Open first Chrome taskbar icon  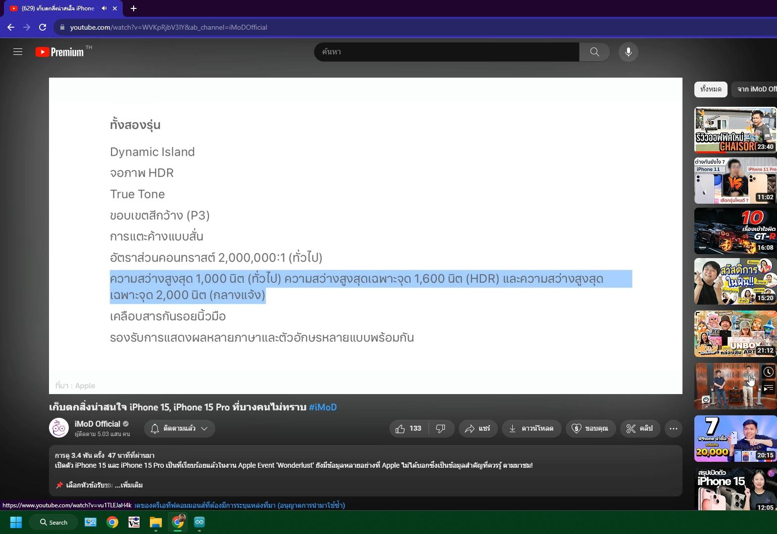tap(112, 522)
